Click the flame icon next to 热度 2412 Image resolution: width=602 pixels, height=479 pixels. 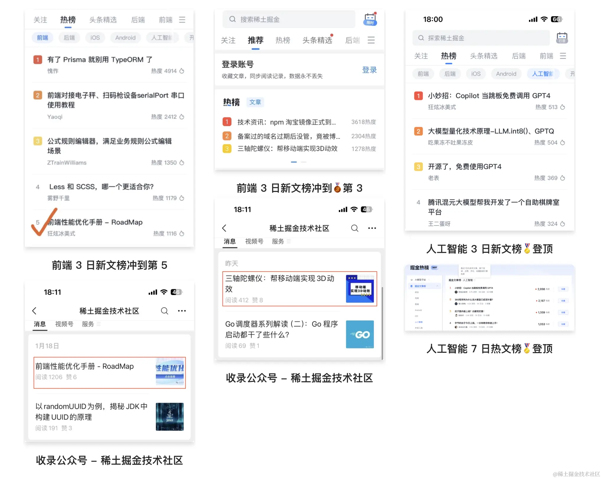tap(182, 117)
